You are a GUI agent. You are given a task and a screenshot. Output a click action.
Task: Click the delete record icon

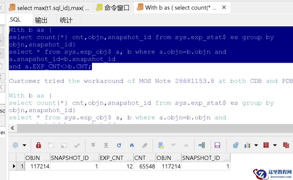pyautogui.click(x=64, y=145)
